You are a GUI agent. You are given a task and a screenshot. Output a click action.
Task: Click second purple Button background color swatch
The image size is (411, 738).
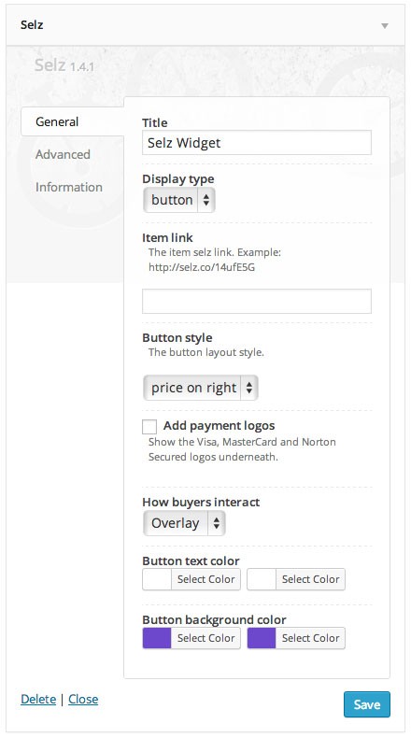(x=262, y=638)
